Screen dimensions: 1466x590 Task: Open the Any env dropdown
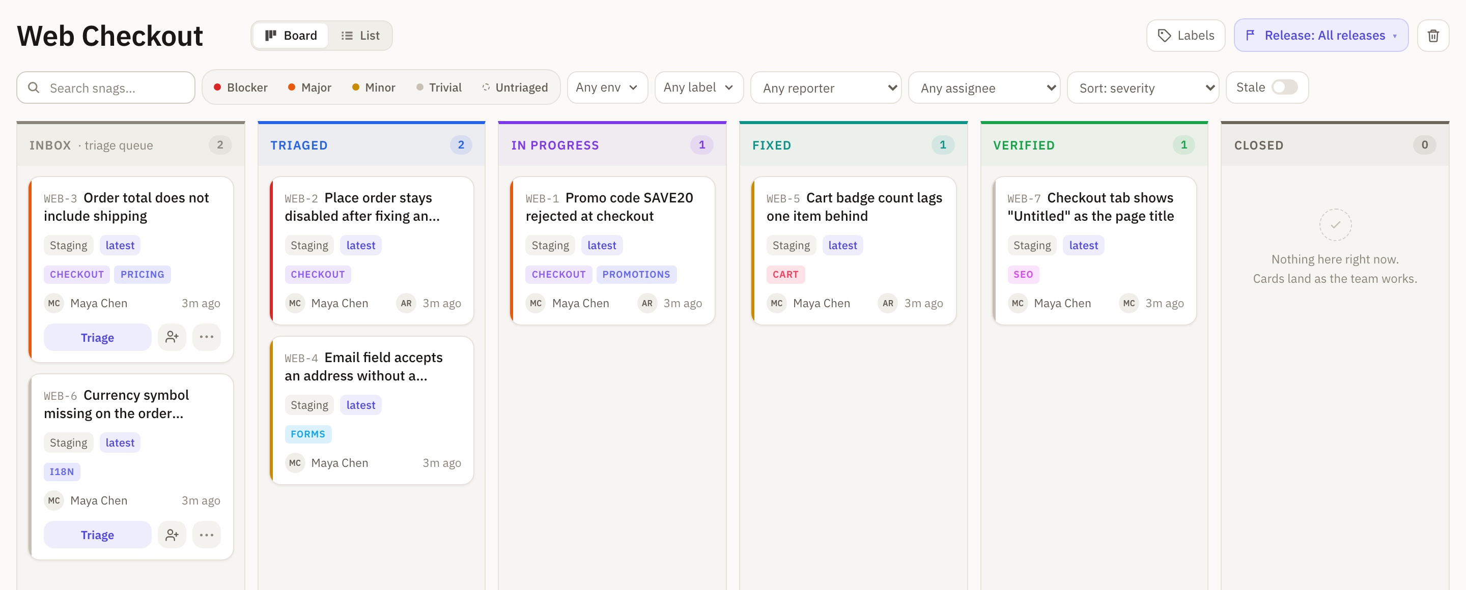point(607,87)
